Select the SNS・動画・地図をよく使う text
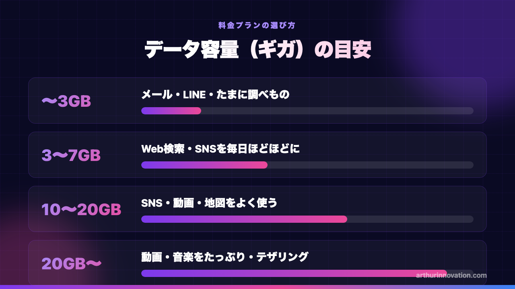 tap(209, 203)
